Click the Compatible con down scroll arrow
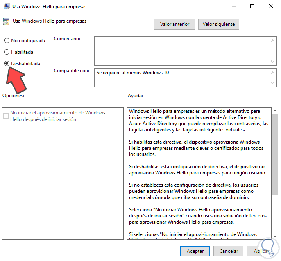Screen dimensions: 281x261 point(272,83)
